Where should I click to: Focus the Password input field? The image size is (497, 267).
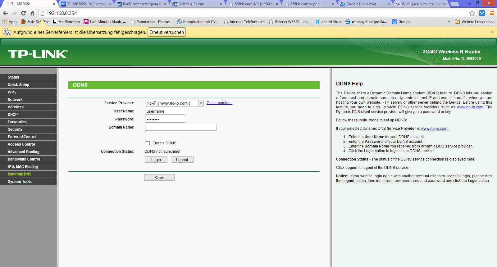[165, 119]
